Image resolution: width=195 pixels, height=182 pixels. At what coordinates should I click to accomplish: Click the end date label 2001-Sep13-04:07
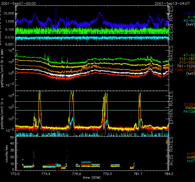(174, 3)
